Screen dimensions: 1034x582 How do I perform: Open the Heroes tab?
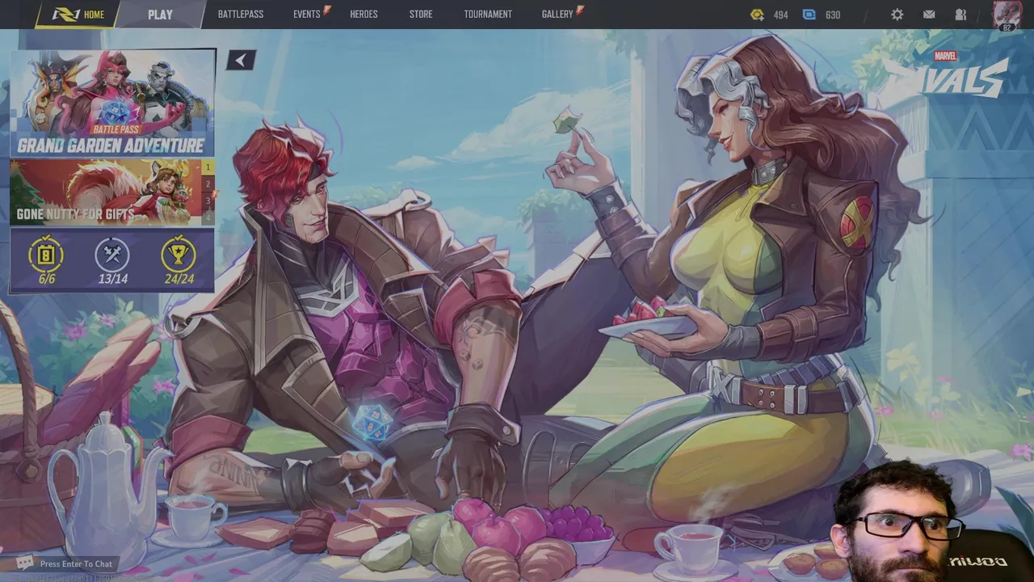coord(364,15)
